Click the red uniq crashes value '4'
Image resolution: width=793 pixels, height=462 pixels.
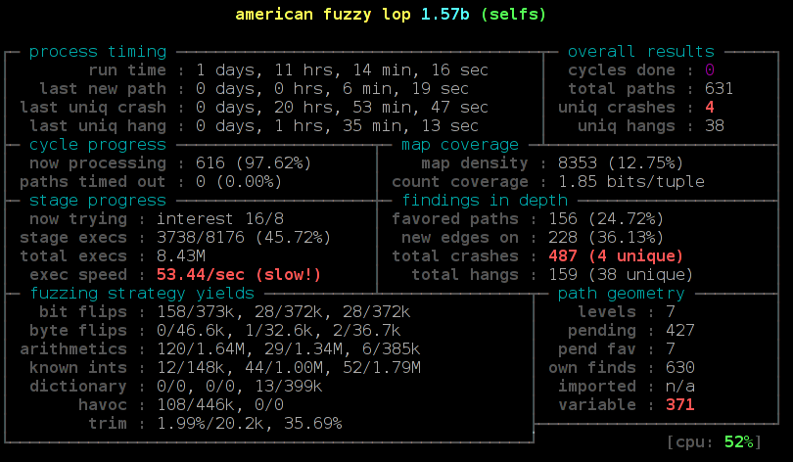[x=710, y=108]
